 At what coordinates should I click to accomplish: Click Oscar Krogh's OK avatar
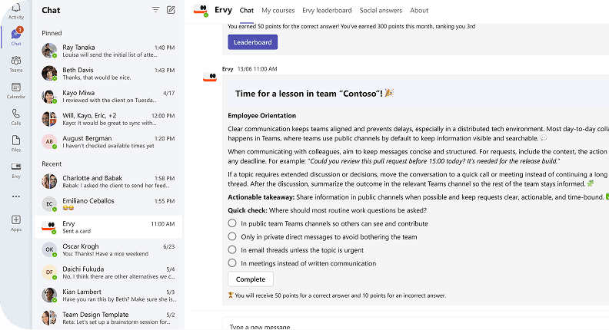(x=49, y=249)
